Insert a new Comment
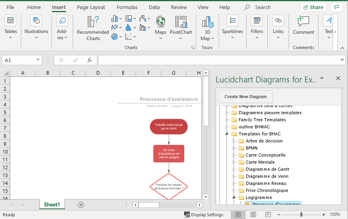Viewport: 348px width, 219px height. tap(304, 26)
